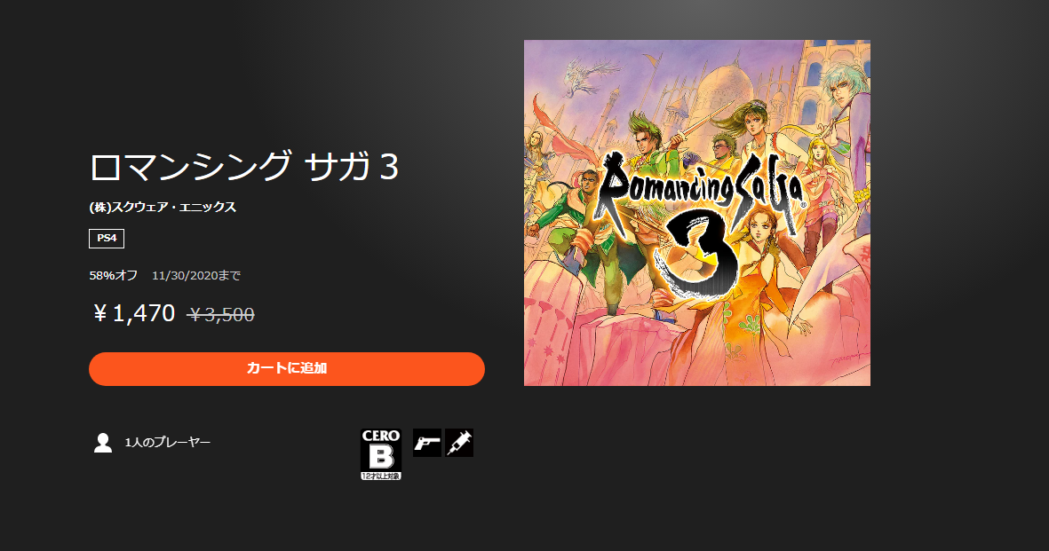1049x551 pixels.
Task: Click the 12才以上対象 age label under CERO
Action: 381,476
